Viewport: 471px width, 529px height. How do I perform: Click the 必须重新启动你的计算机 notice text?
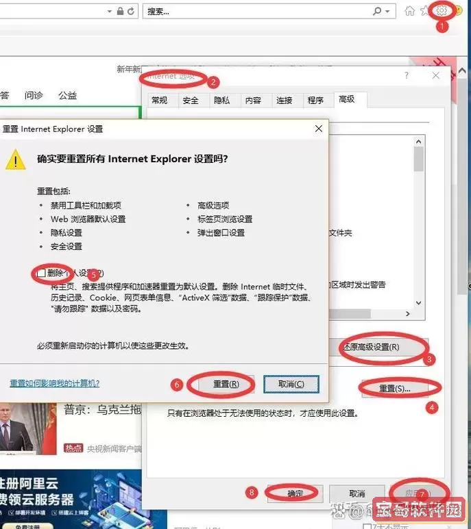pyautogui.click(x=113, y=346)
